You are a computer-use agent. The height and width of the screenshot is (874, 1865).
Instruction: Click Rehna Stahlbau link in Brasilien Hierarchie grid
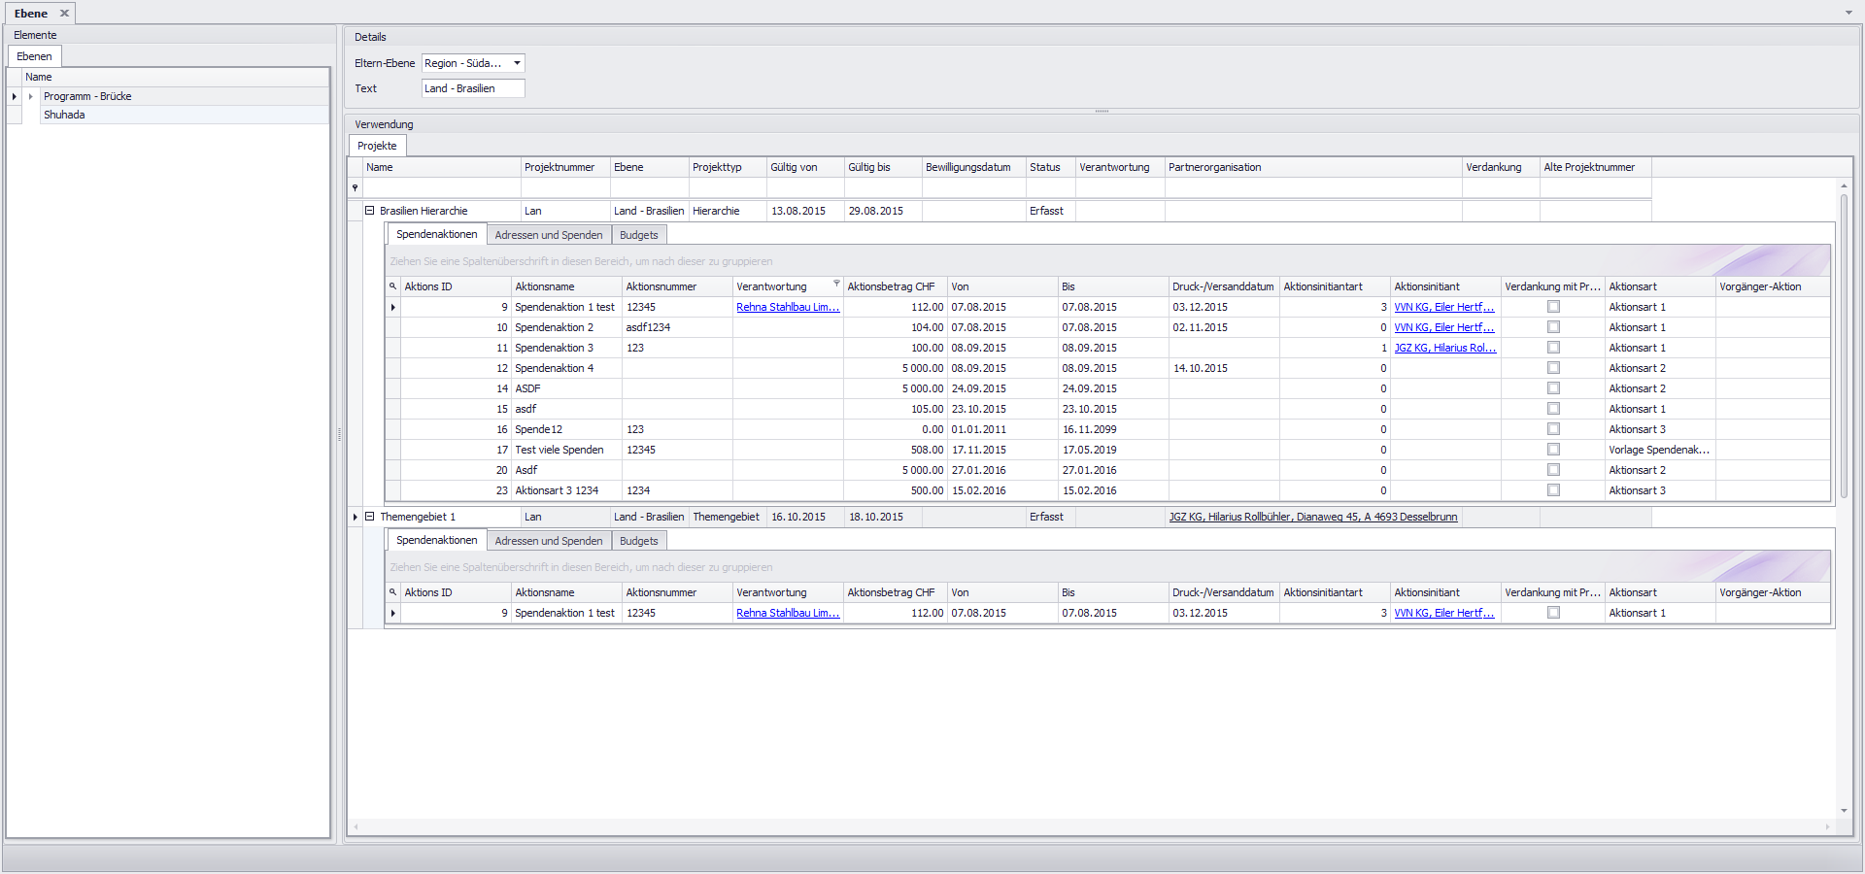(x=787, y=307)
